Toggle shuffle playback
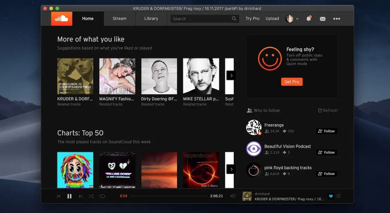This screenshot has height=213, width=390. 91,196
